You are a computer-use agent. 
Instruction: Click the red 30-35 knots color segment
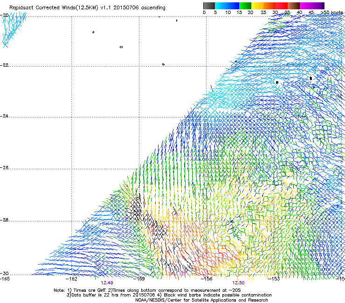[x=282, y=6]
